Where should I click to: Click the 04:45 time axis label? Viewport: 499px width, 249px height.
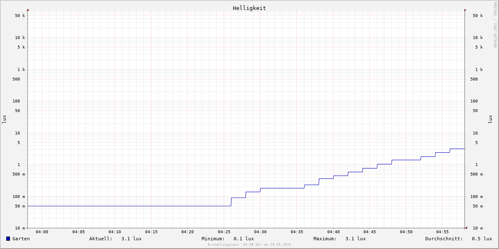[x=370, y=232]
